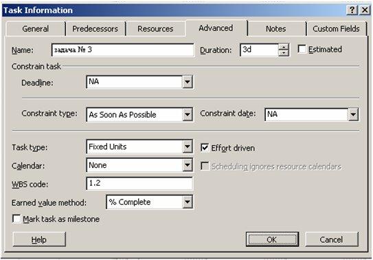Uncheck the Effort driven checkbox
Image resolution: width=373 pixels, height=260 pixels.
click(205, 148)
